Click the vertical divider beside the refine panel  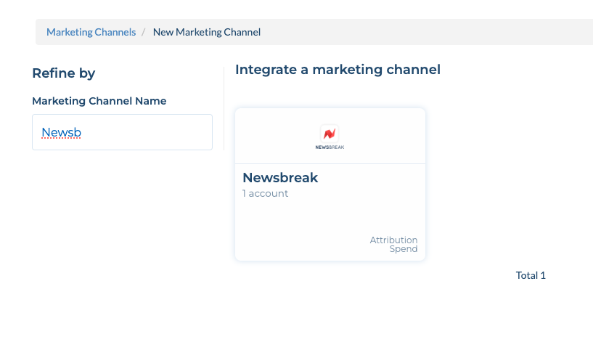click(x=224, y=109)
